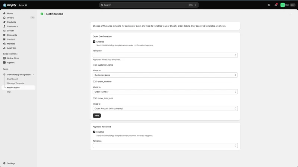Click the {{1}} customer_name variable text
Image resolution: width=298 pixels, height=167 pixels.
pyautogui.click(x=103, y=65)
